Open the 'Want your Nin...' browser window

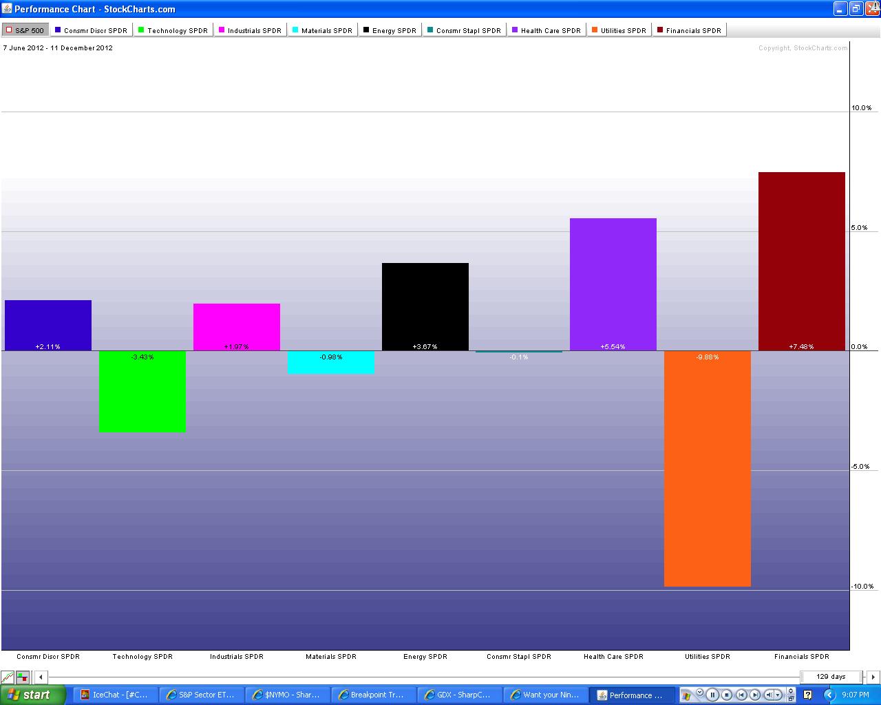click(x=545, y=695)
